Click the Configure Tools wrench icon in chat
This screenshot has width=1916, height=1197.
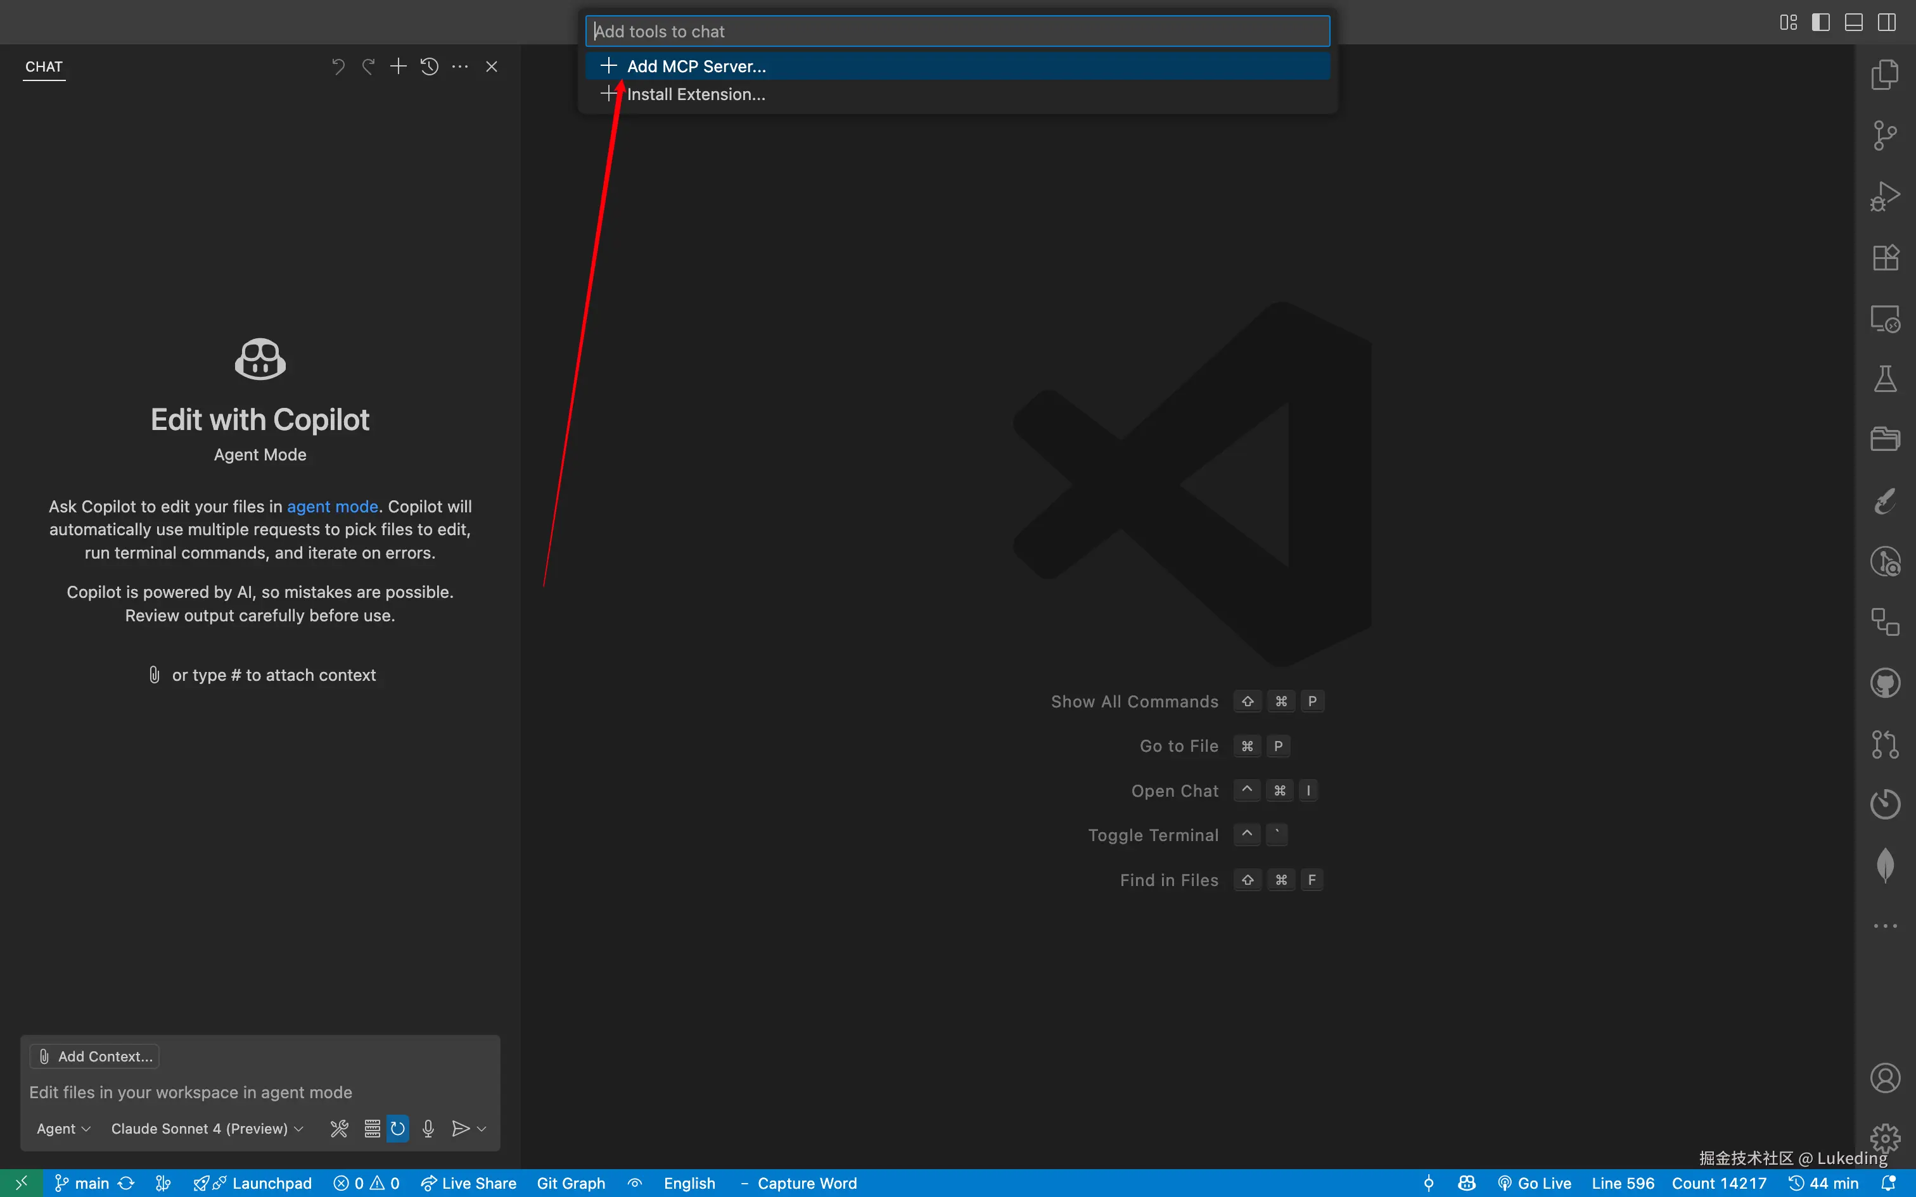pyautogui.click(x=339, y=1128)
